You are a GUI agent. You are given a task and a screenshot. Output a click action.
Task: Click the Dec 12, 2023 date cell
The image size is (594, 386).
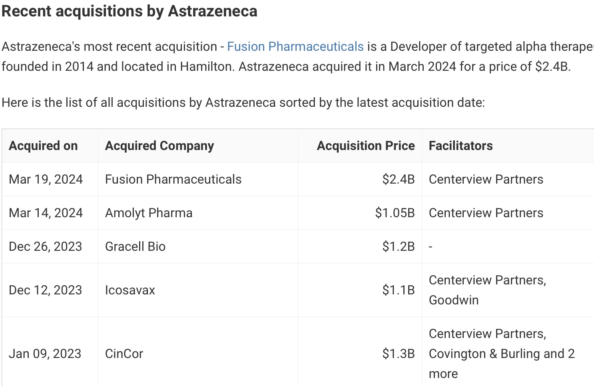(45, 290)
